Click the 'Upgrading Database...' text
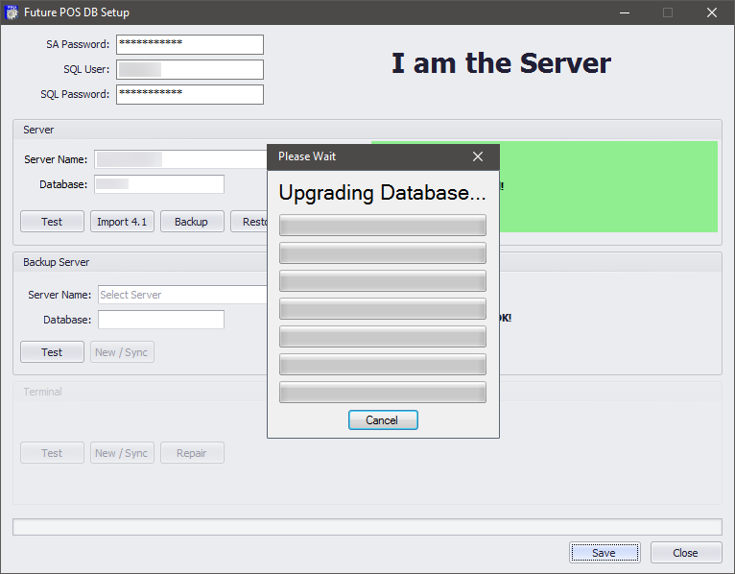The image size is (735, 574). (x=382, y=193)
